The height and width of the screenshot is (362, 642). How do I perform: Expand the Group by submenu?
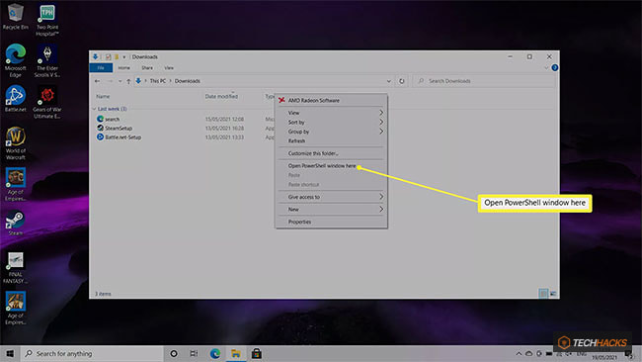coord(331,132)
